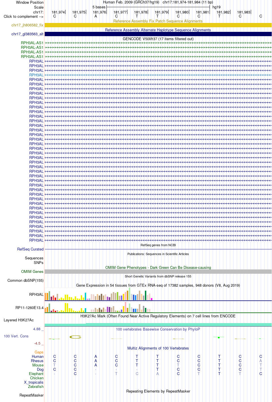
Task: Click the RP11-1260E13.4 gene label
Action: coord(29,308)
